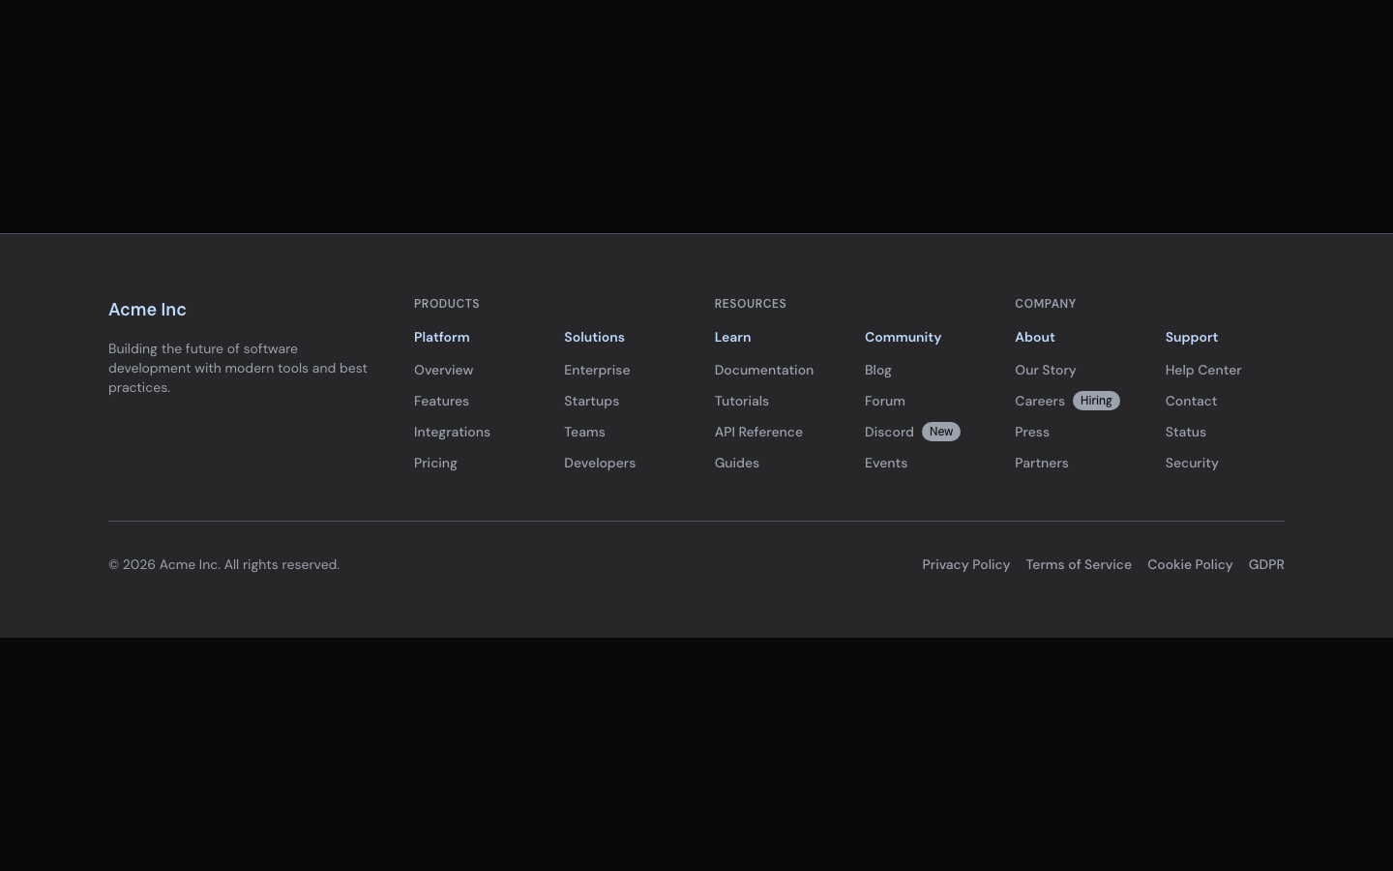Visit Our Story under About

[1046, 370]
